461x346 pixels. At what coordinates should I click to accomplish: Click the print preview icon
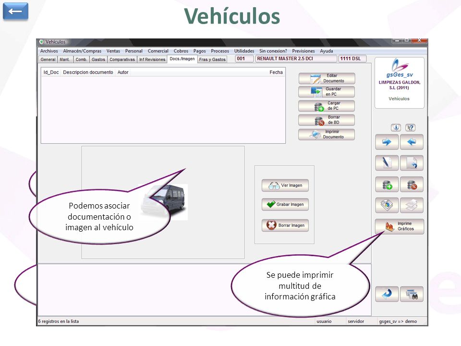coord(387,205)
